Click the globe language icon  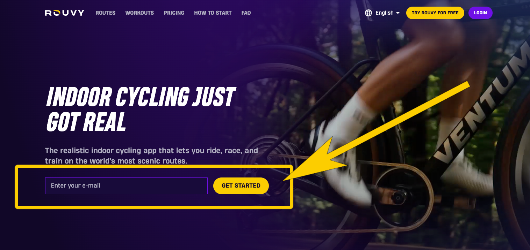[x=368, y=13]
